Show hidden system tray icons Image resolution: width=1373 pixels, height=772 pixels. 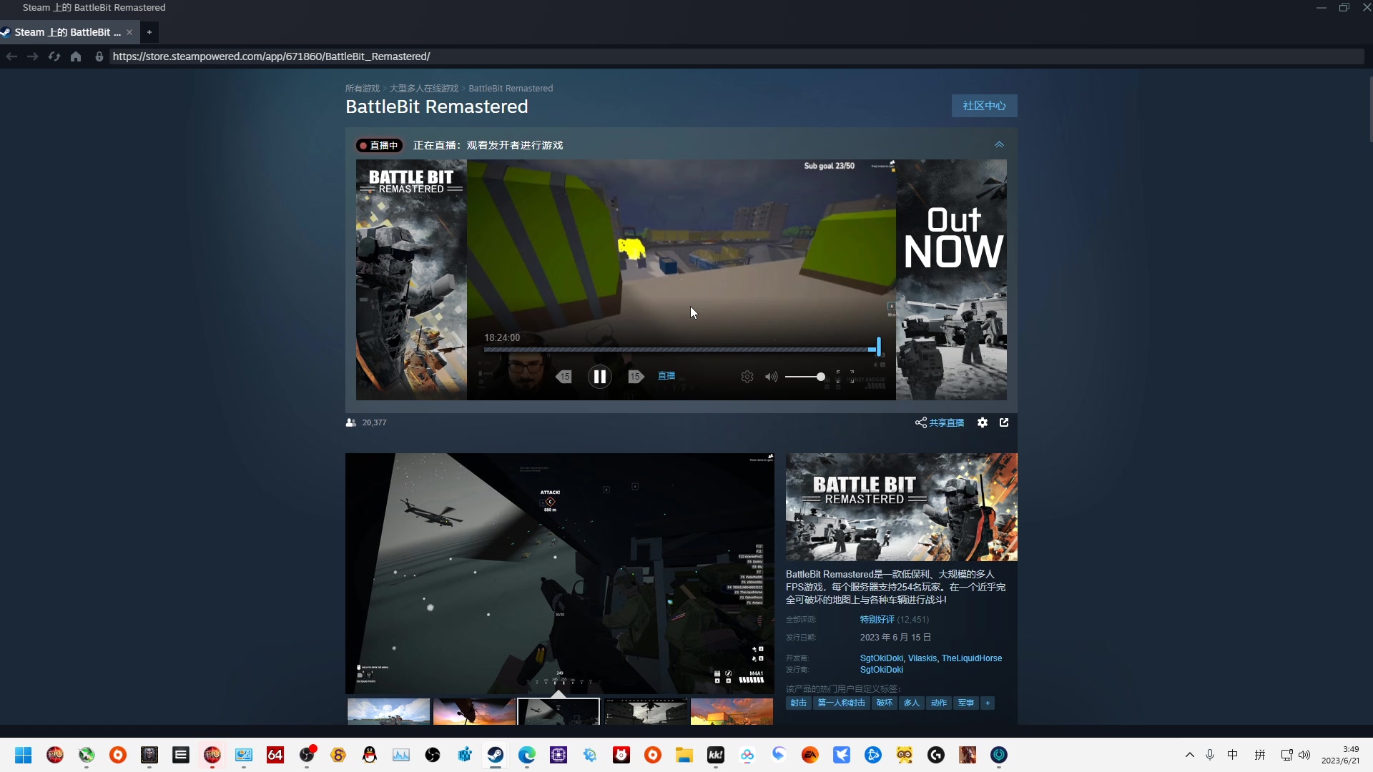point(1190,755)
